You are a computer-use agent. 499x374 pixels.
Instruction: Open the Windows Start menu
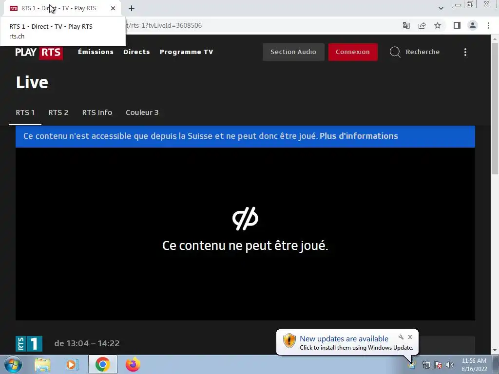[13, 364]
